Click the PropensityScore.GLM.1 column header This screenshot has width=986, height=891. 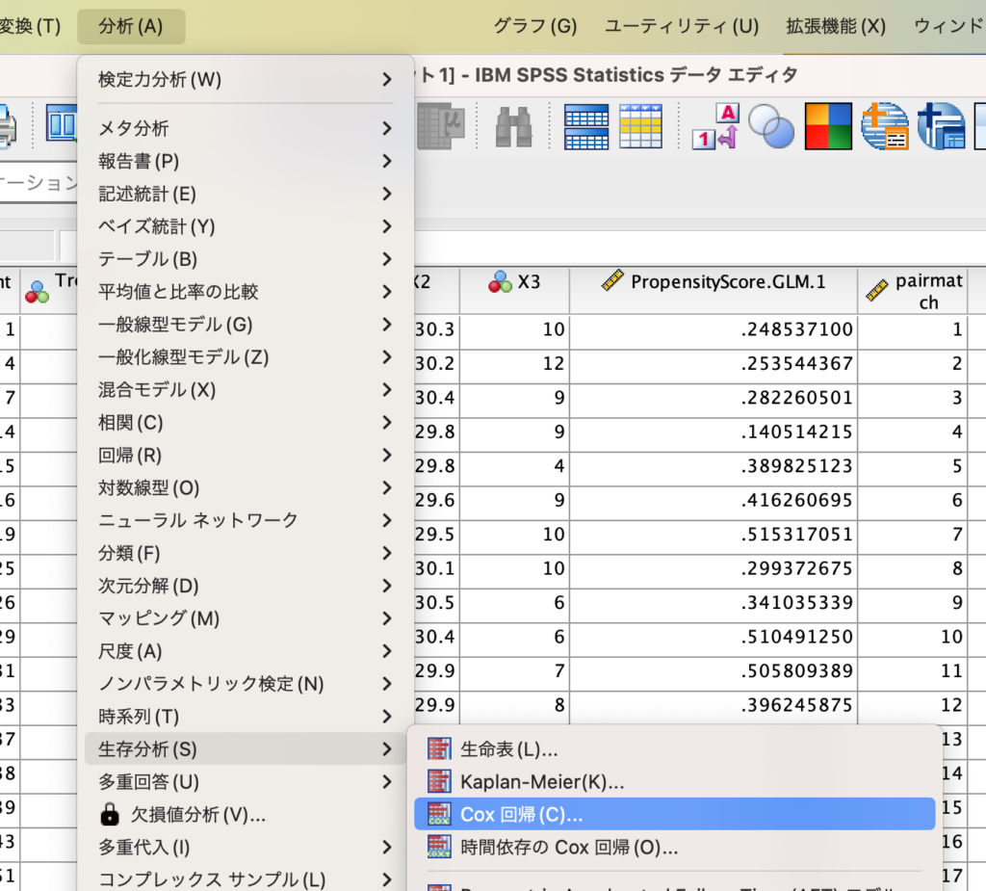[x=714, y=291]
